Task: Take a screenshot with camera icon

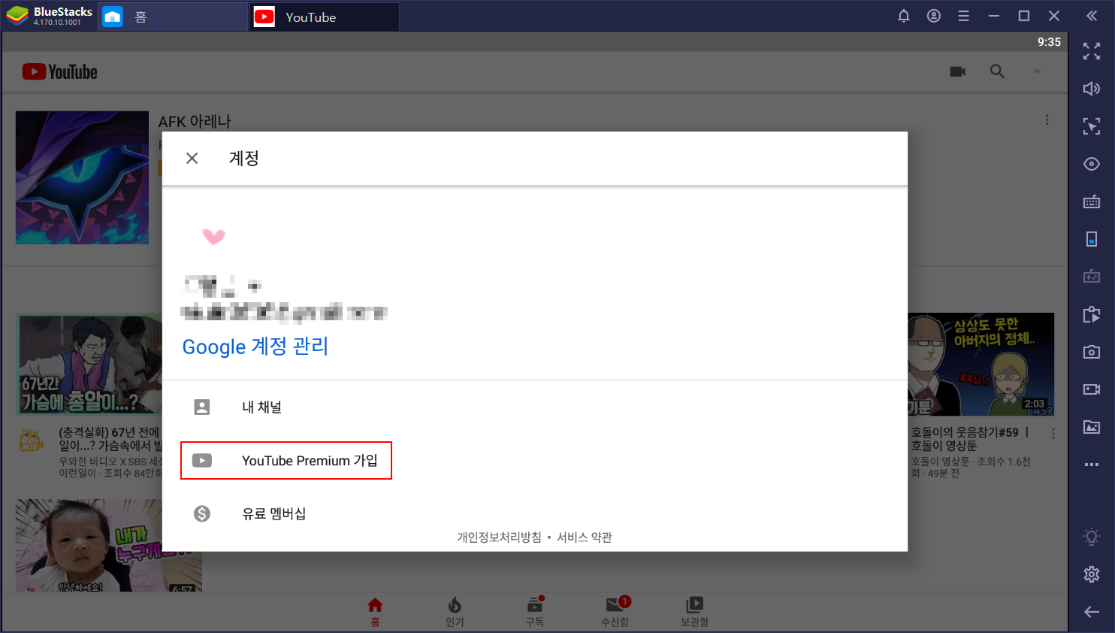Action: (x=1092, y=352)
